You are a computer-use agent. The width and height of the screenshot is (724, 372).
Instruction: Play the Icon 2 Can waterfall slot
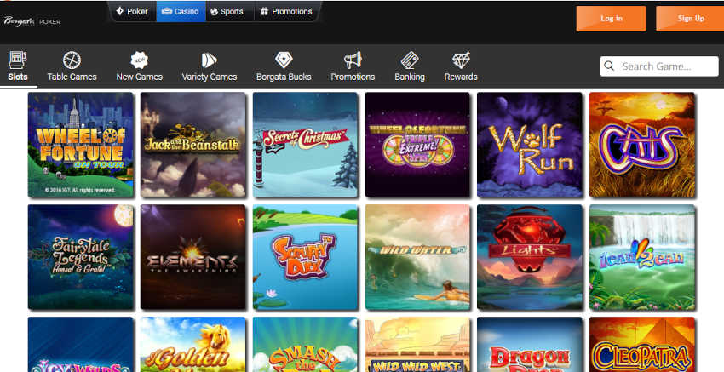tap(642, 257)
